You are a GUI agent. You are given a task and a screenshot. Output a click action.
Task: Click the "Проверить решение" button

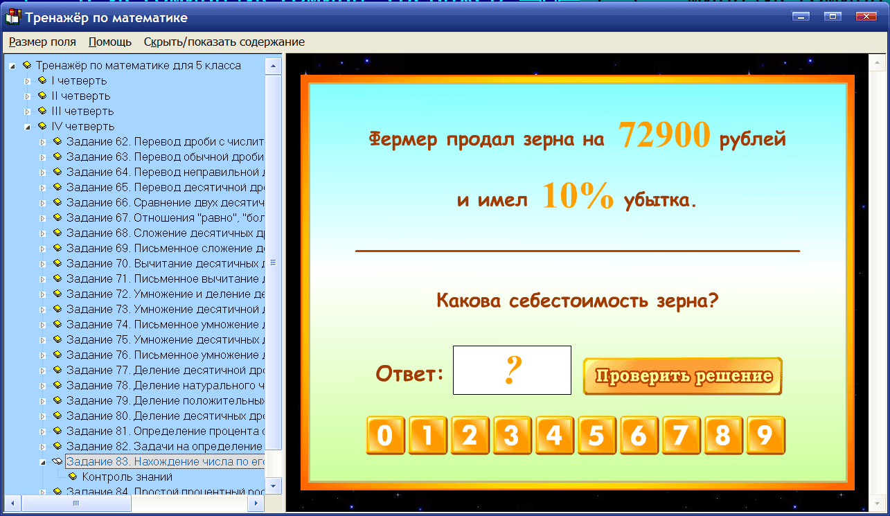pyautogui.click(x=682, y=376)
